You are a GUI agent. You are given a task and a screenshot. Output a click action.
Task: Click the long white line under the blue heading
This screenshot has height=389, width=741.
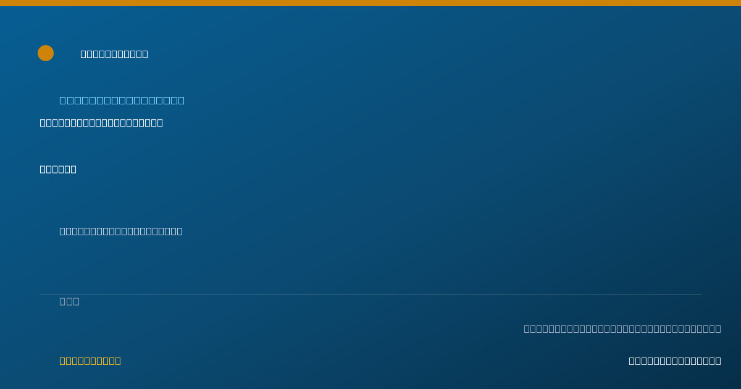pos(101,122)
